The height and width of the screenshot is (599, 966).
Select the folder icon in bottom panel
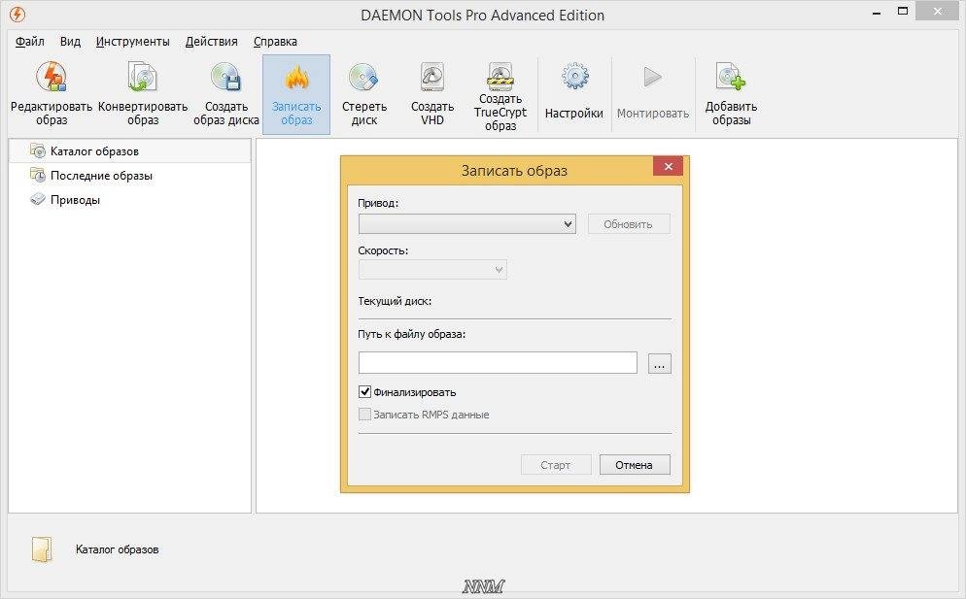pos(42,549)
